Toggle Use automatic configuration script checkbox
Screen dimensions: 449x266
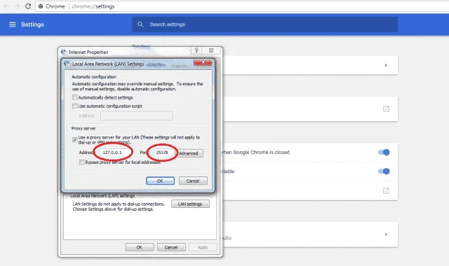coord(75,106)
